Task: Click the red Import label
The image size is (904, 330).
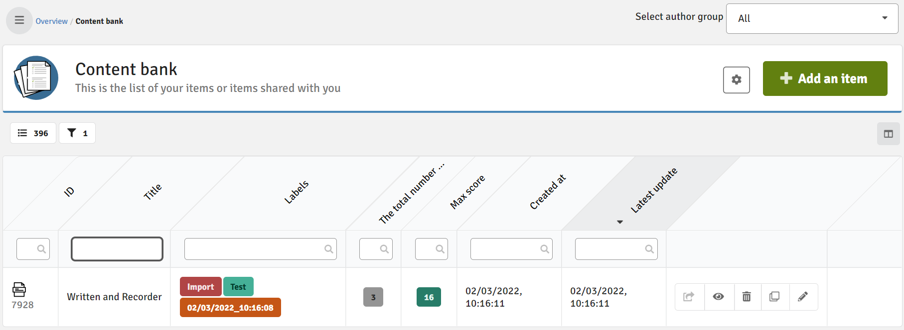Action: 200,287
